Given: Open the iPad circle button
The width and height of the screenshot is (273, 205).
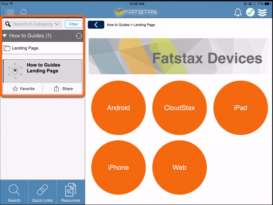Looking at the screenshot, I should coord(241,108).
